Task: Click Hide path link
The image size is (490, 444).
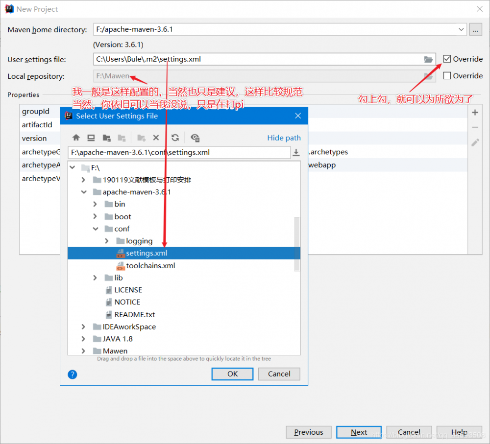Action: 284,138
